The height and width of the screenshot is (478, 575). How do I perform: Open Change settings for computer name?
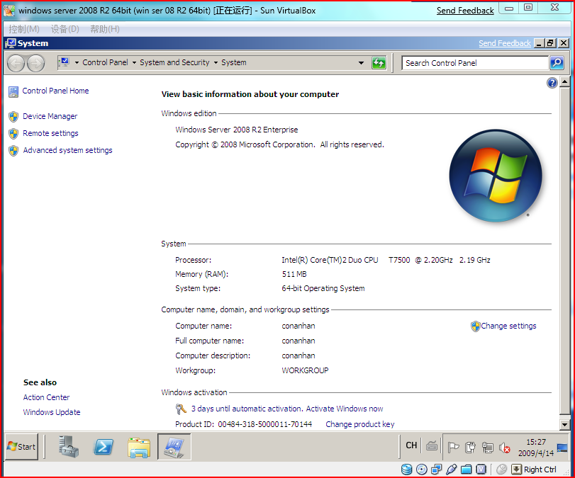coord(508,326)
